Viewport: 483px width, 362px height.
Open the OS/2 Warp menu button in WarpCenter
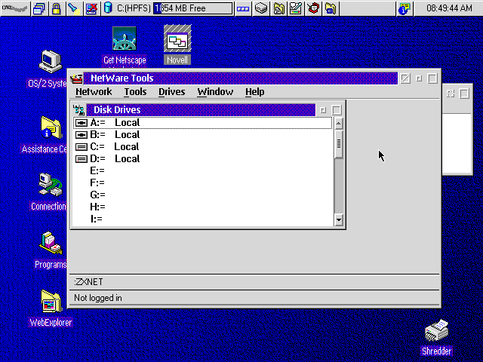click(x=15, y=8)
